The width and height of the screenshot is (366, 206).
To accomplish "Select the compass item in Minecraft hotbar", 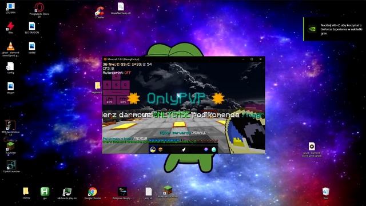I will click(153, 149).
